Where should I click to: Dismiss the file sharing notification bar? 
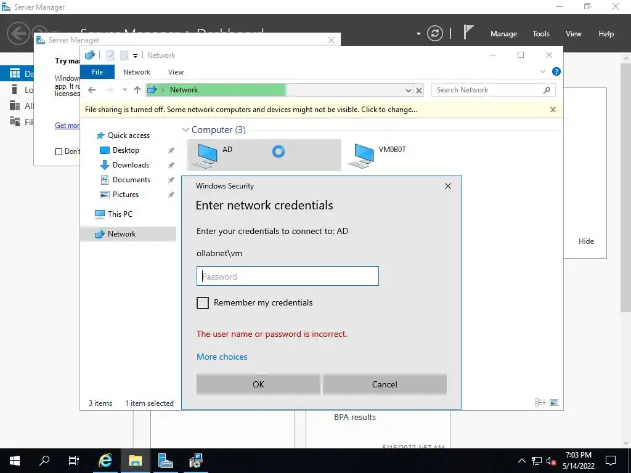tap(553, 110)
